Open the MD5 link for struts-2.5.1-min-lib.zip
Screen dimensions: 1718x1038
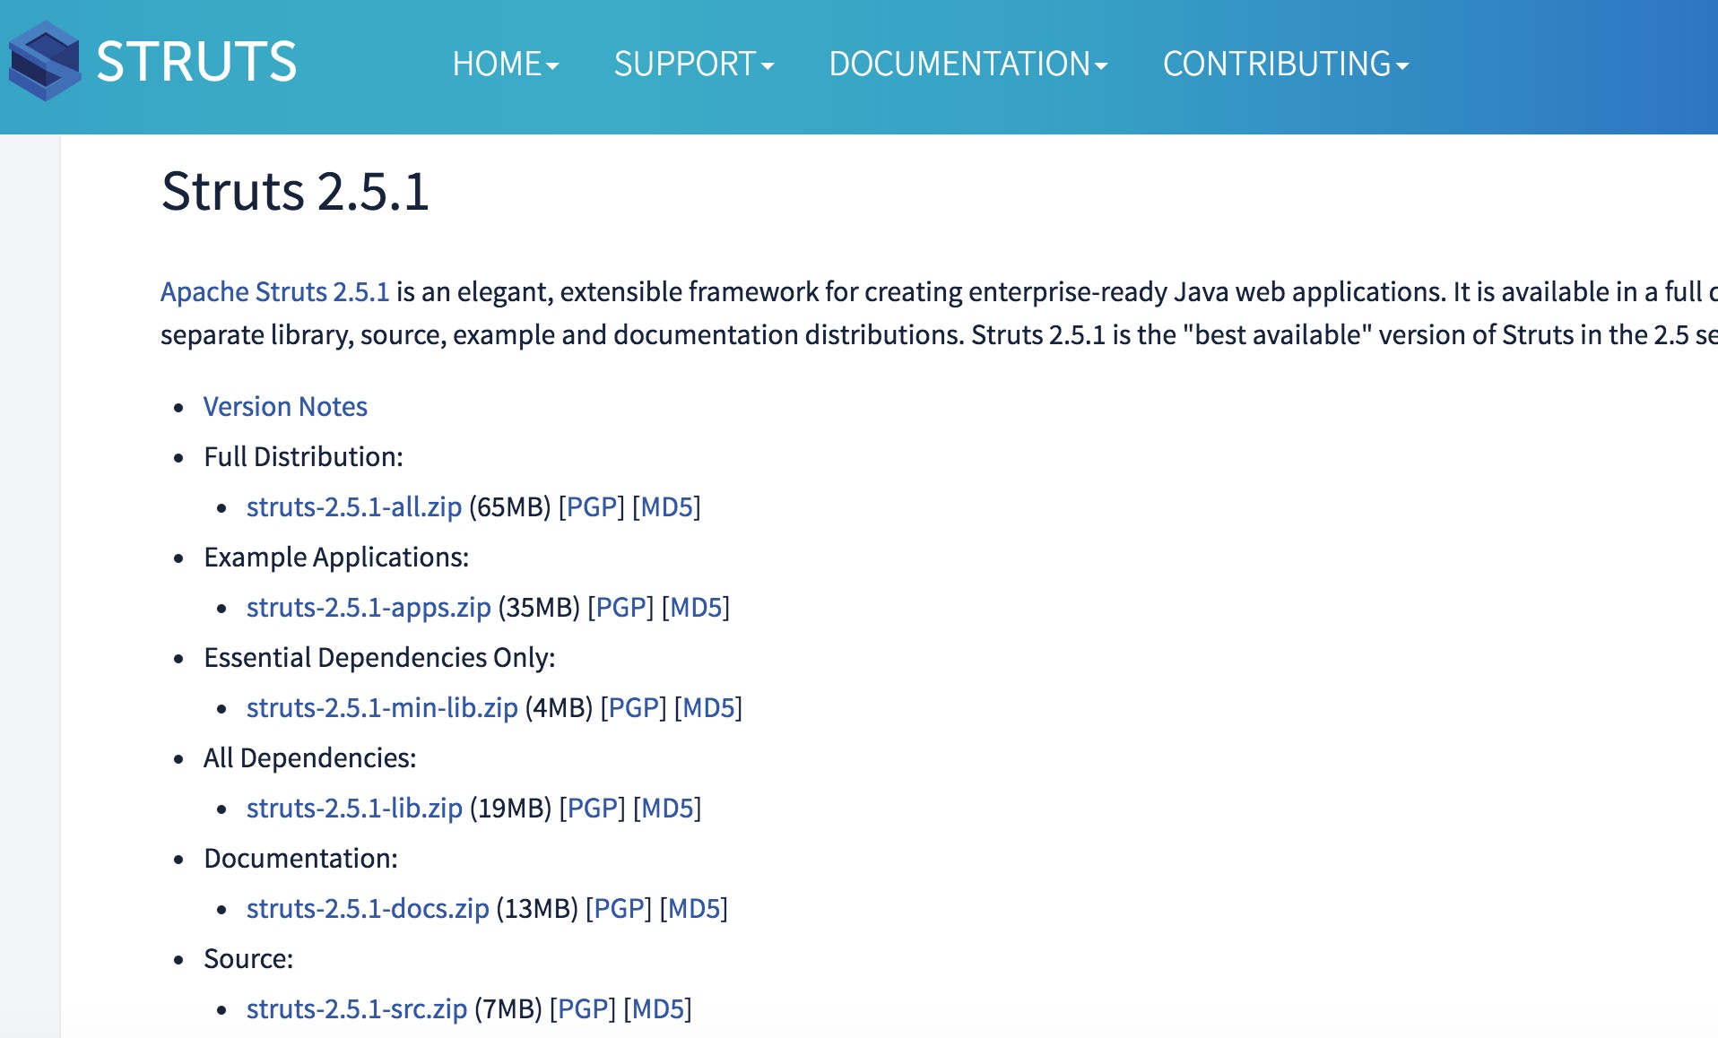point(708,707)
